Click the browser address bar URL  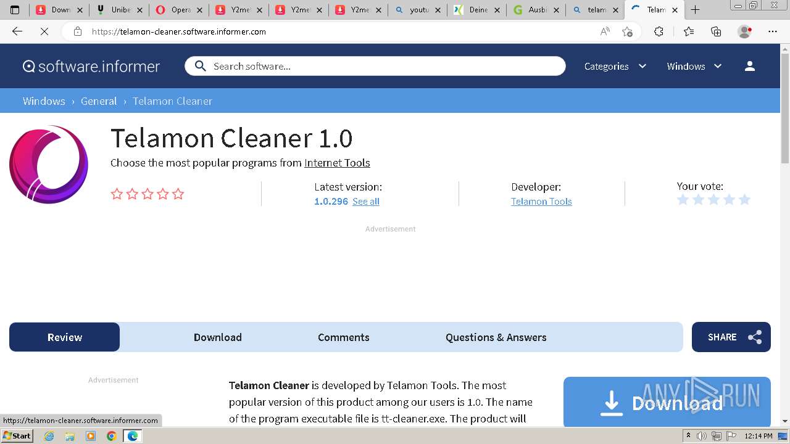tap(179, 31)
